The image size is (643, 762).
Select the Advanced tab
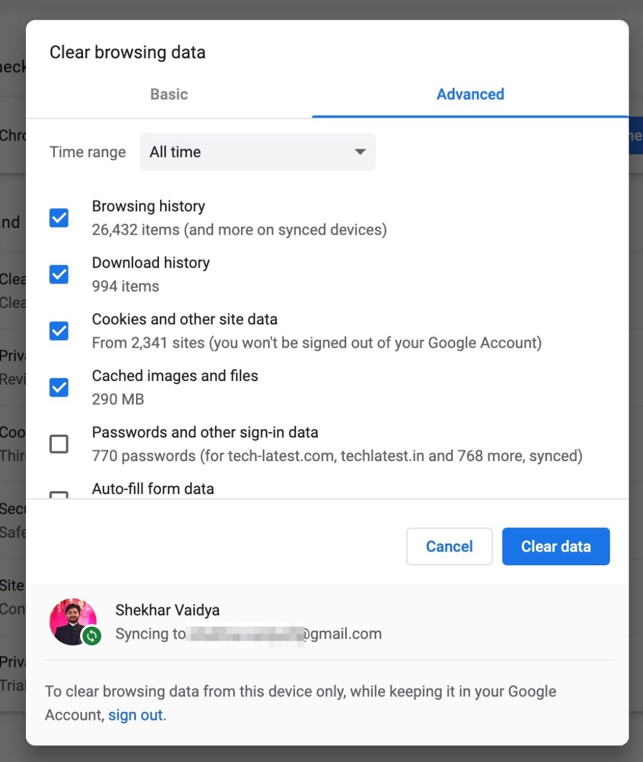tap(470, 94)
